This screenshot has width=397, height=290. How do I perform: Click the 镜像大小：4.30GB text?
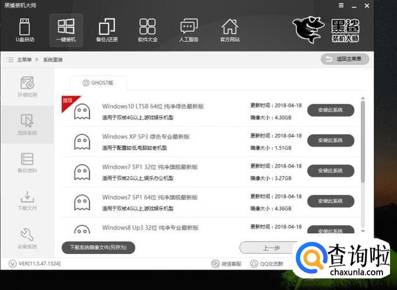pyautogui.click(x=271, y=117)
